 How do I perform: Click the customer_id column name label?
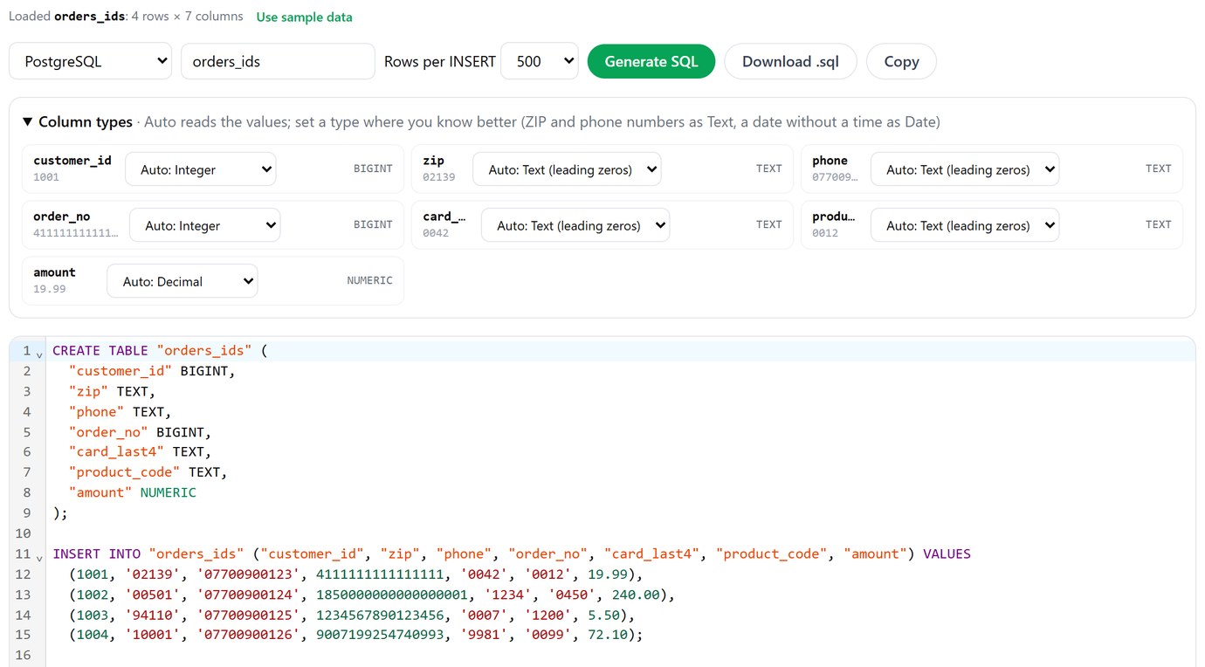point(72,161)
